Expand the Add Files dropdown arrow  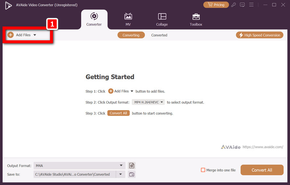click(35, 35)
